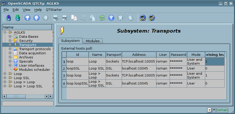235x114 pixels.
Task: Expand the Transport protocols node
Action: tap(10, 49)
